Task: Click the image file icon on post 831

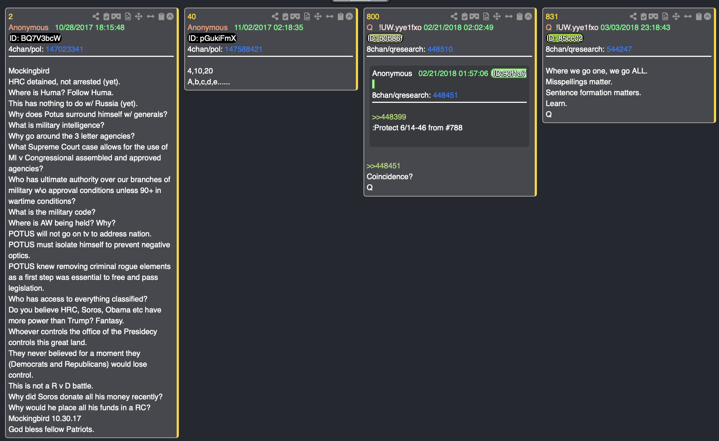Action: point(665,16)
